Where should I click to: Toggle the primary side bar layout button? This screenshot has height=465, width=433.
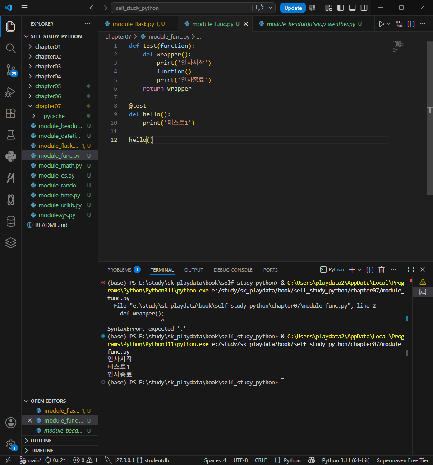(341, 8)
